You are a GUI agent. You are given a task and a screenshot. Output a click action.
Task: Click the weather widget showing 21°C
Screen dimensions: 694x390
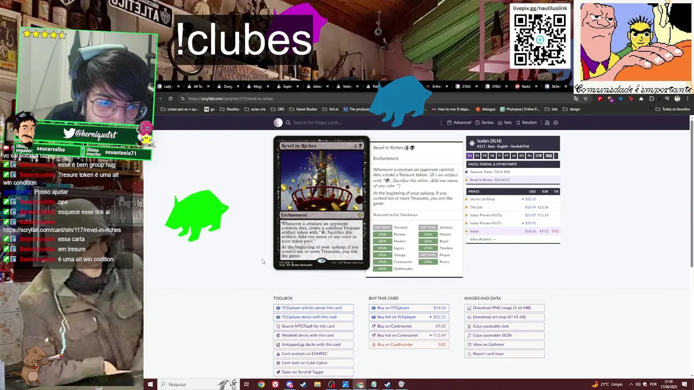click(607, 385)
